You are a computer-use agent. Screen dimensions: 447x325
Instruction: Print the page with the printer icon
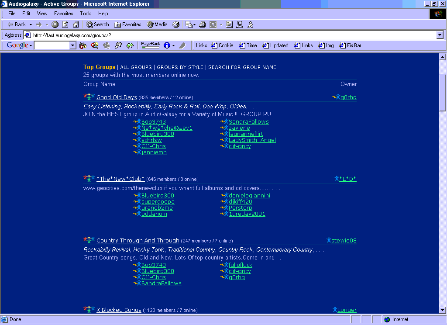point(203,24)
